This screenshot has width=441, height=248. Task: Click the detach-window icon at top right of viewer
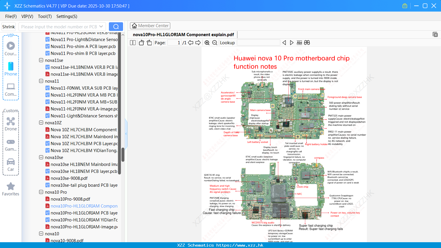pos(435,34)
